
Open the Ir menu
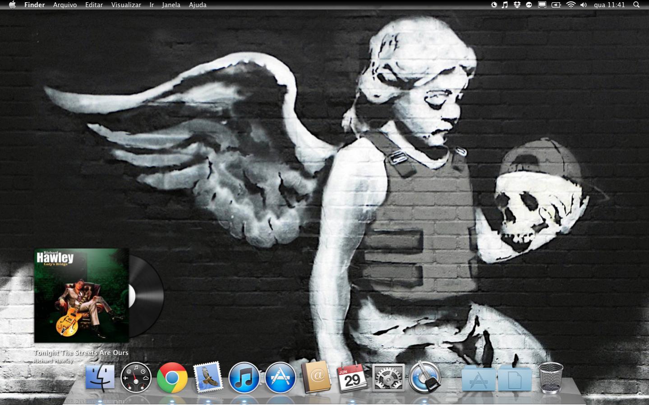click(152, 5)
